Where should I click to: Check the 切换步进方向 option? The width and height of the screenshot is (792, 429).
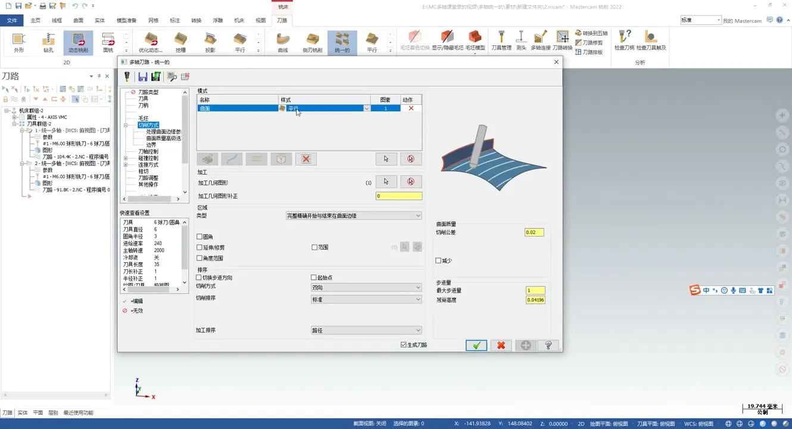(x=199, y=278)
